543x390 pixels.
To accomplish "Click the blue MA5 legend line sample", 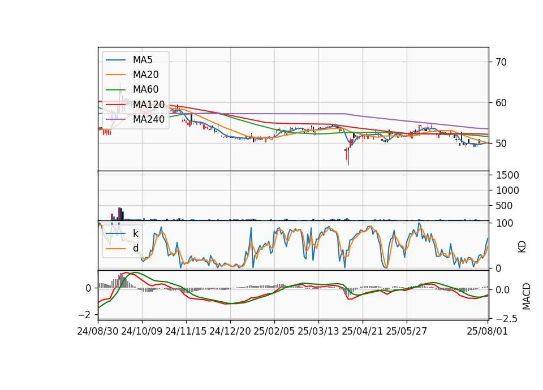I will pos(115,60).
